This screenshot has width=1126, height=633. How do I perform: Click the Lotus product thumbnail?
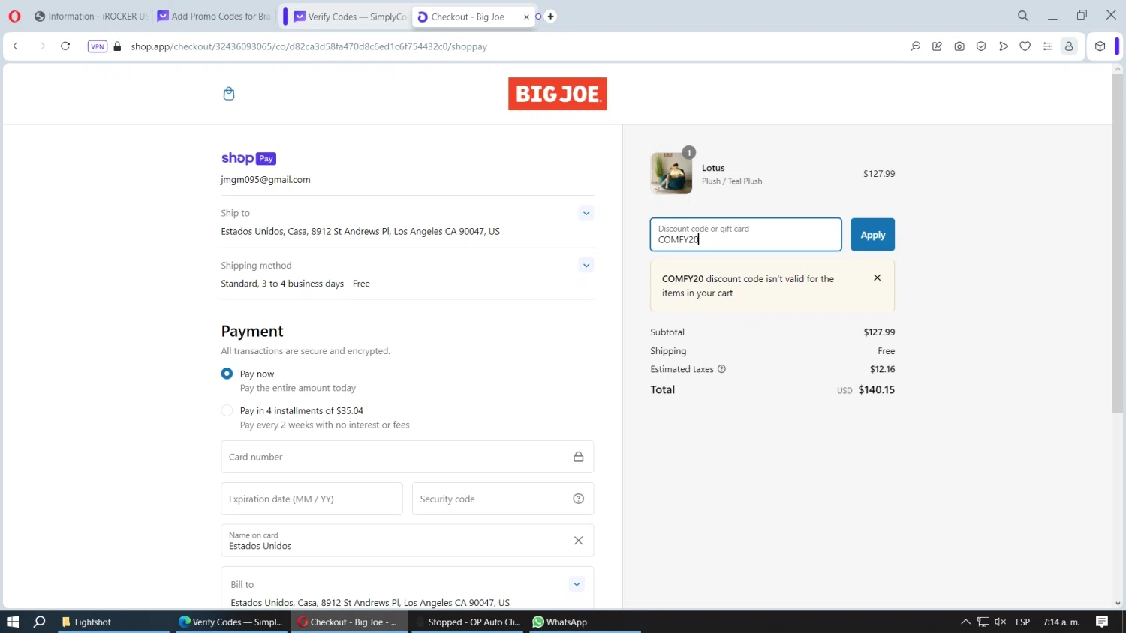671,173
